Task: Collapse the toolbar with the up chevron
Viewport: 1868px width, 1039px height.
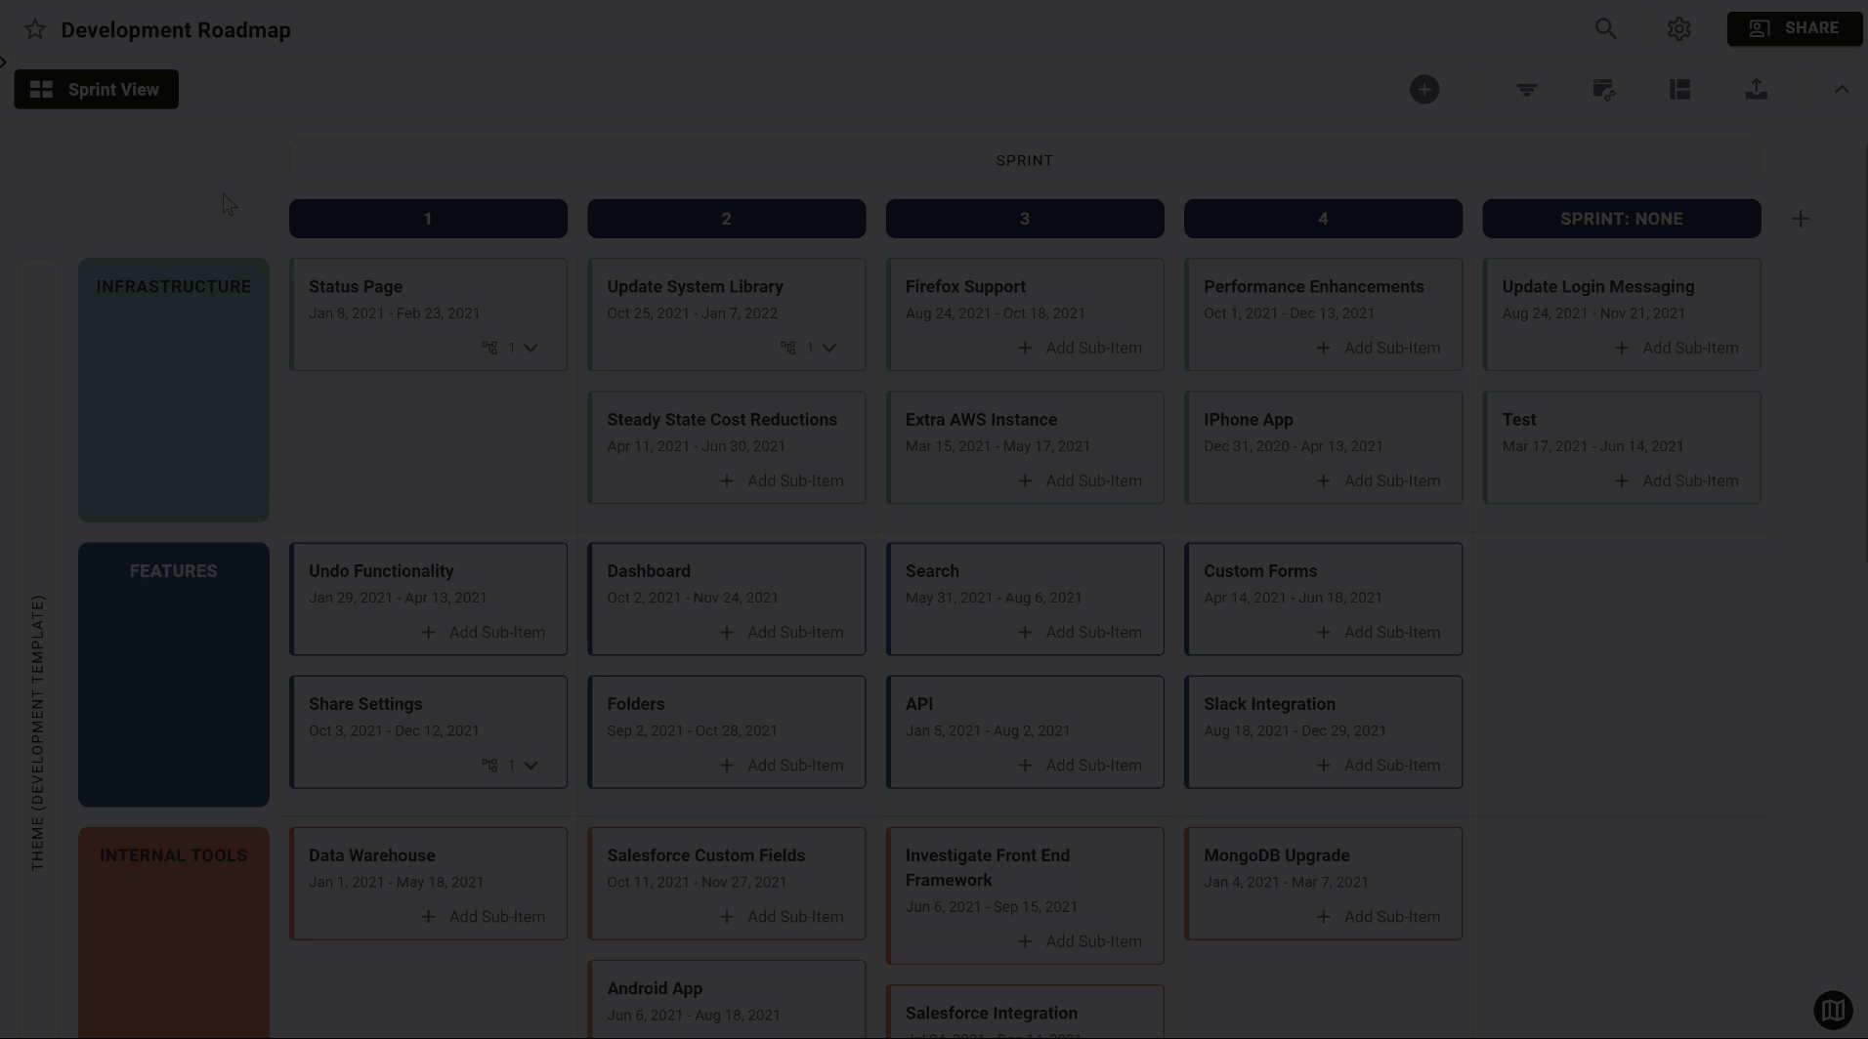Action: [x=1841, y=90]
